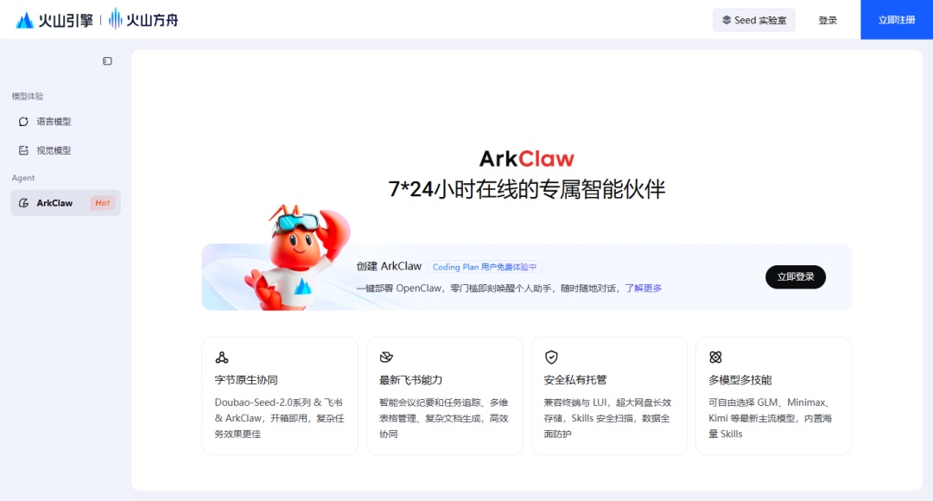Image resolution: width=933 pixels, height=501 pixels.
Task: Click the 模型体验 section label
Action: [x=28, y=97]
